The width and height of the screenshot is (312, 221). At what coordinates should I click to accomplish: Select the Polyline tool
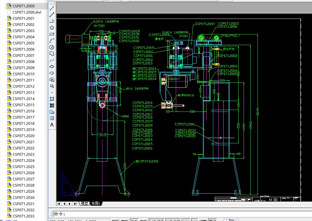[x=52, y=21]
